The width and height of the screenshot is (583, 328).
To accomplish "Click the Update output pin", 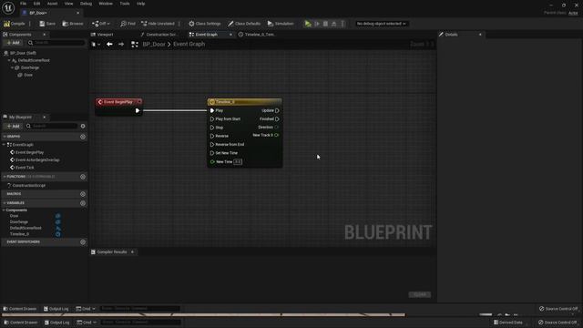I will pyautogui.click(x=277, y=110).
